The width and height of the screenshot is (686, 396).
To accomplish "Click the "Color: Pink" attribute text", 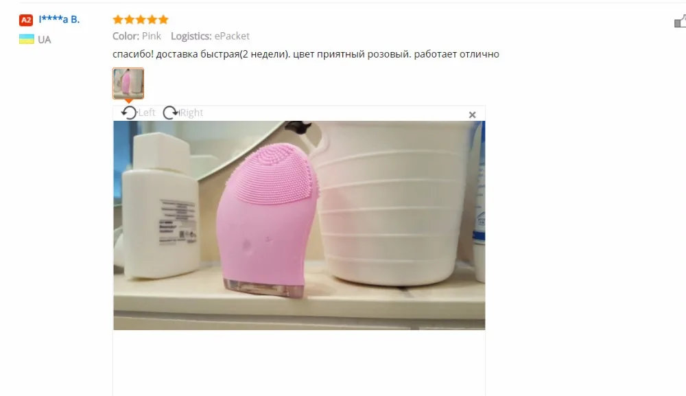I will point(137,36).
